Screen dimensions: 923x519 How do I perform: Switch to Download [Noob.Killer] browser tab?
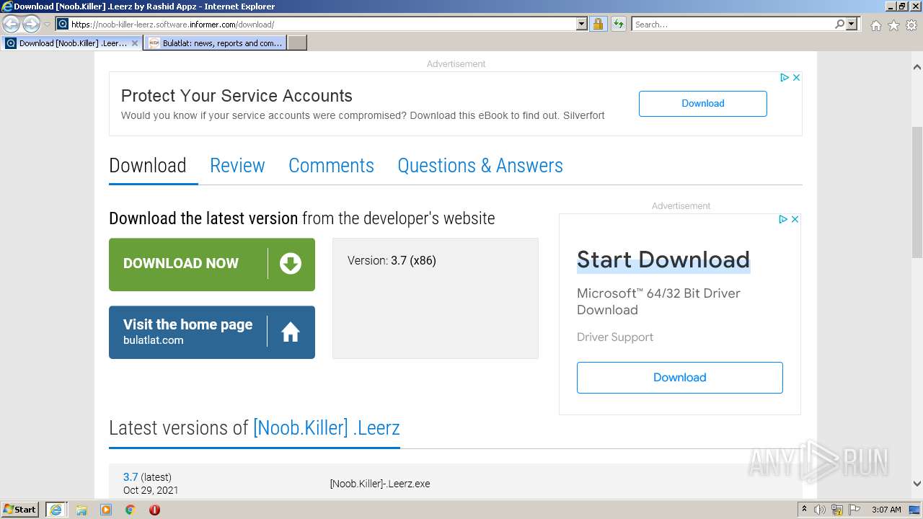pyautogui.click(x=72, y=43)
